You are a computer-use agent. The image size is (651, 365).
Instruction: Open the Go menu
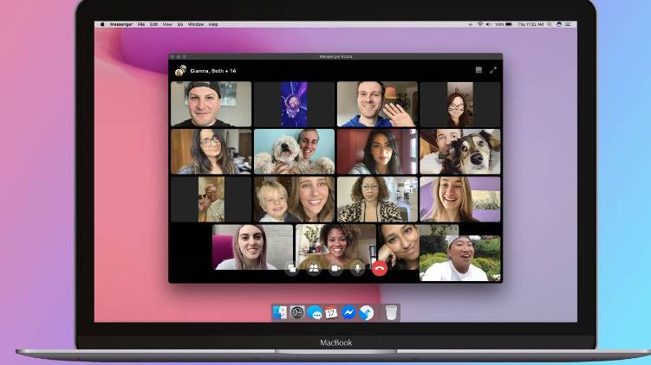pos(180,24)
